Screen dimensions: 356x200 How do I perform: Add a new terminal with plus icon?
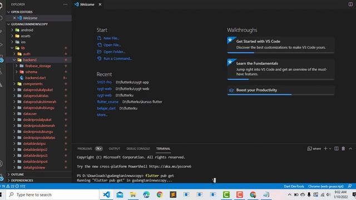tap(325, 148)
